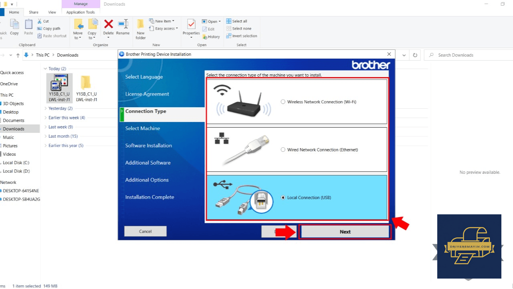Switch to the View ribbon tab
Screen dimensions: 513x289
tap(52, 12)
